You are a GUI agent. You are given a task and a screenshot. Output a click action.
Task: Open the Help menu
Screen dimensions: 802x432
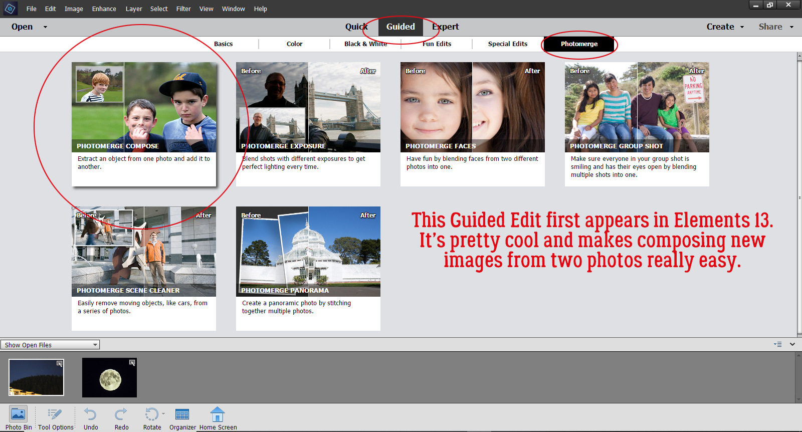pos(260,9)
